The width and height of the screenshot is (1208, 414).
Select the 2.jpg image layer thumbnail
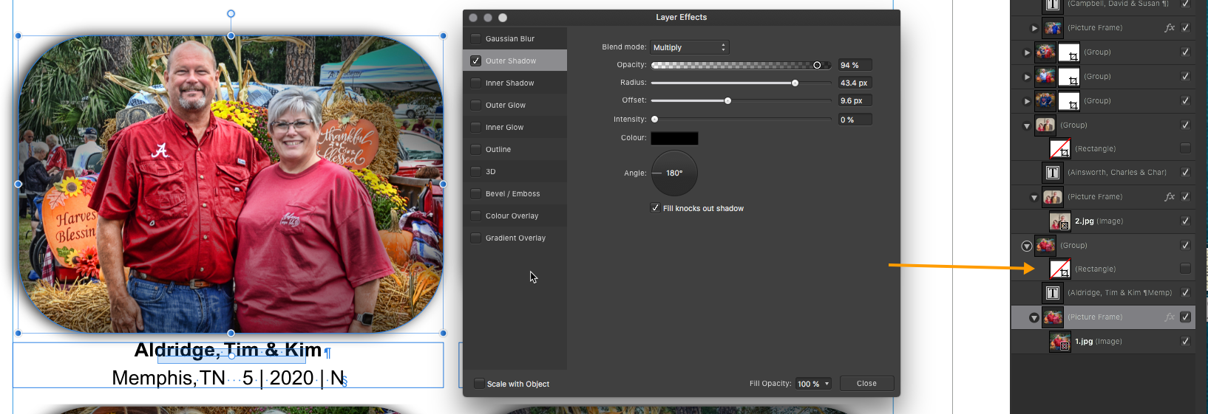[x=1059, y=221]
